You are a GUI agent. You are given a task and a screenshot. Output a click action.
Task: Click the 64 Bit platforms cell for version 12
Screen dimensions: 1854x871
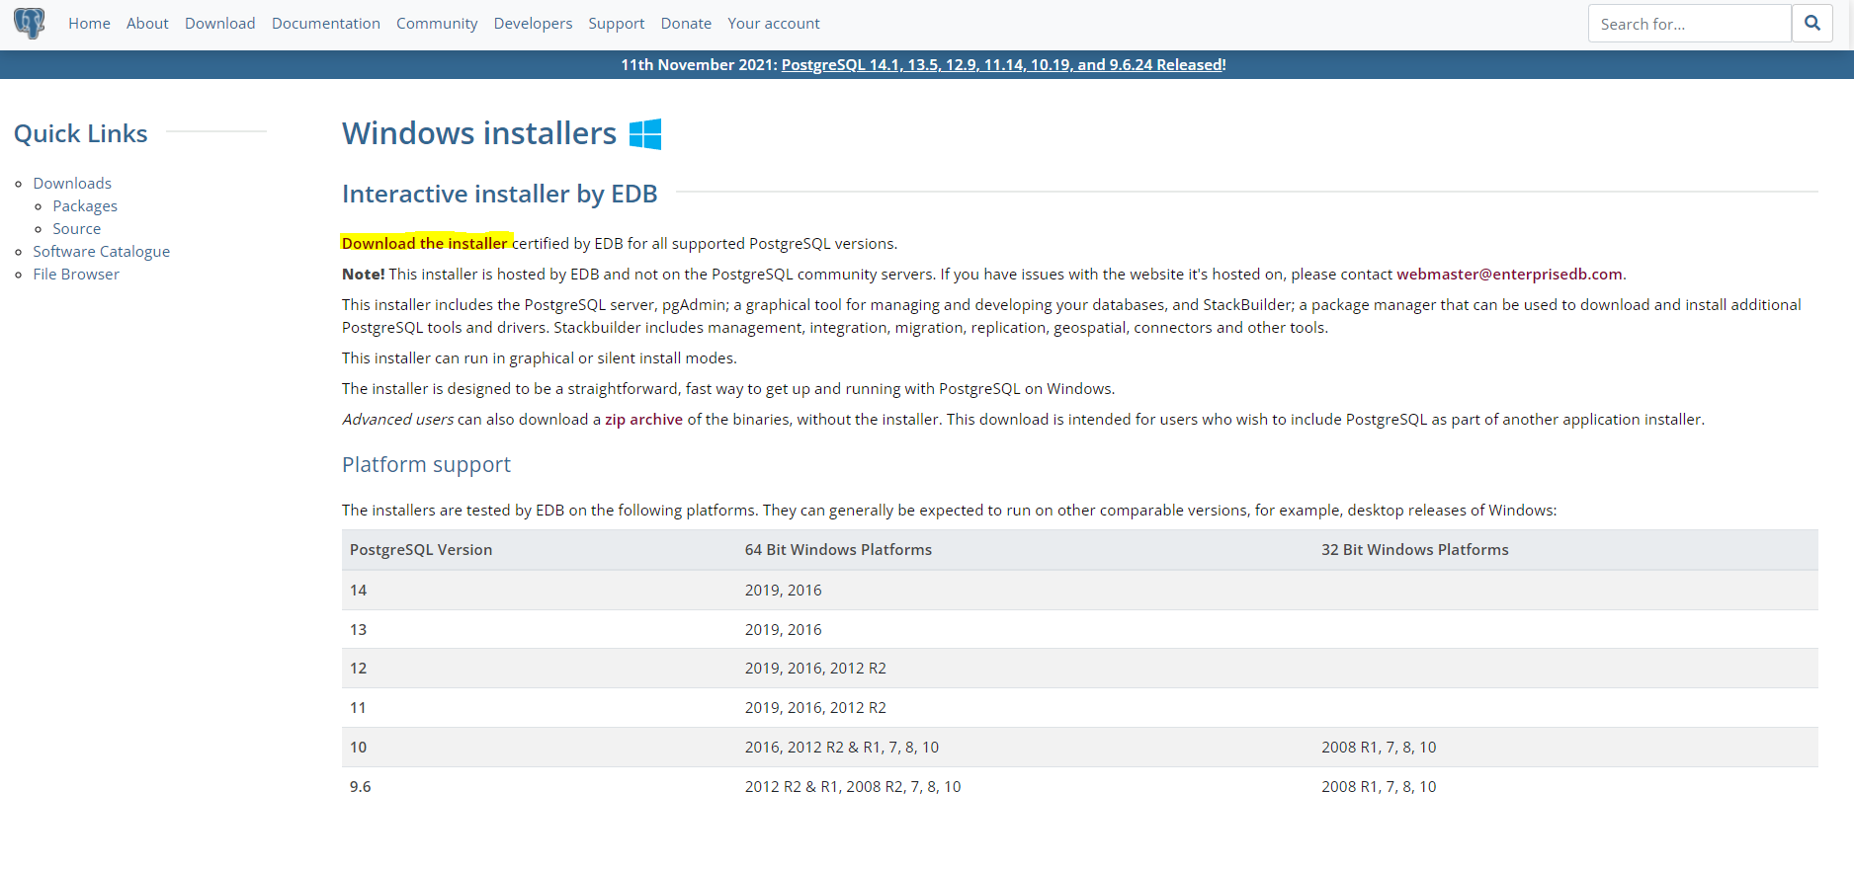point(1026,669)
